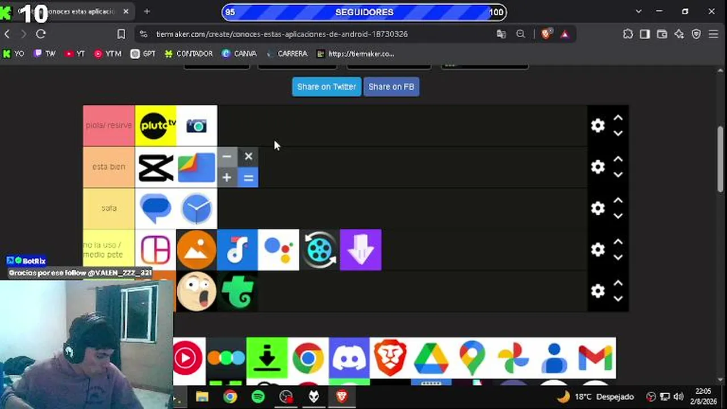Pick the film reel converter app tile
Screen dimensions: 727x409
point(319,250)
